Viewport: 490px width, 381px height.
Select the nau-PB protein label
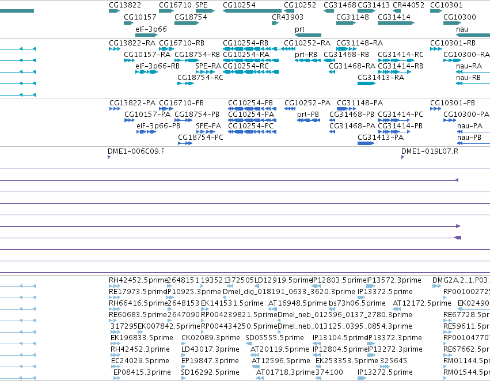point(469,138)
